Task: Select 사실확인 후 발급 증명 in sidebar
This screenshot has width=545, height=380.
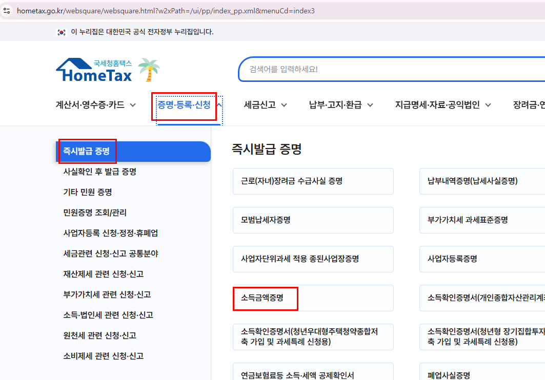Action: (100, 172)
